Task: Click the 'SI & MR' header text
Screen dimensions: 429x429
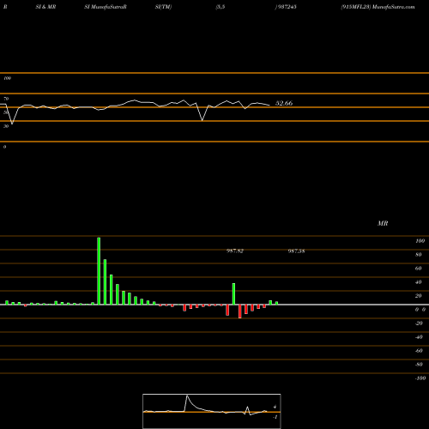Action: 45,7
